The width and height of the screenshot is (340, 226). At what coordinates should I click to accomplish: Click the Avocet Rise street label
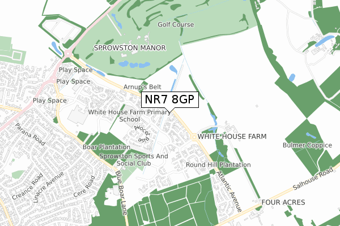(142, 134)
